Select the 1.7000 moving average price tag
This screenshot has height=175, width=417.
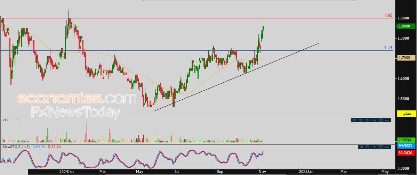(x=406, y=58)
